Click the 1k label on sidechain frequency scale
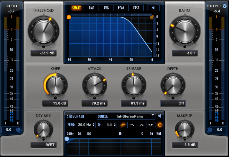The image size is (229, 157). point(120,134)
